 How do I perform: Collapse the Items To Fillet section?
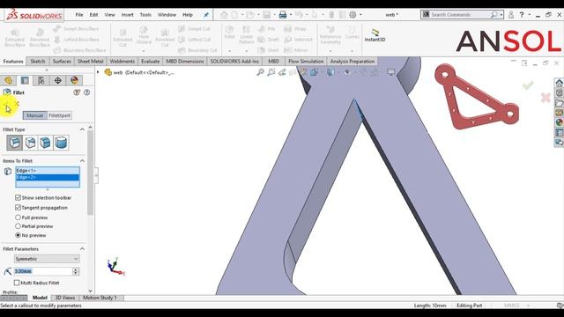point(82,160)
